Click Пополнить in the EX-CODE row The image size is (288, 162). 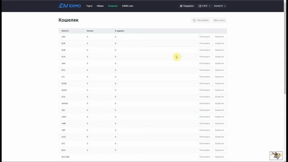pos(205,157)
